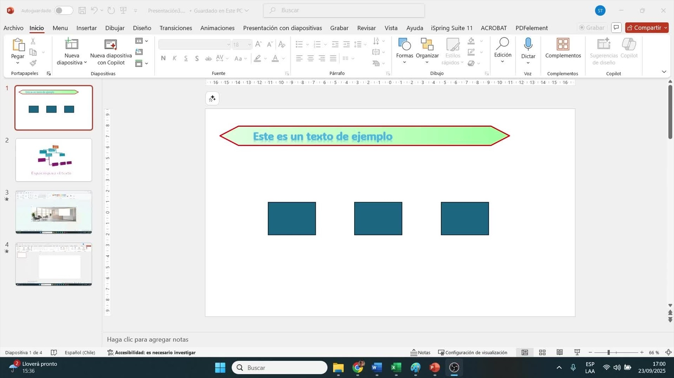Open the font size dropdown
Viewport: 674px width, 378px height.
pos(249,45)
